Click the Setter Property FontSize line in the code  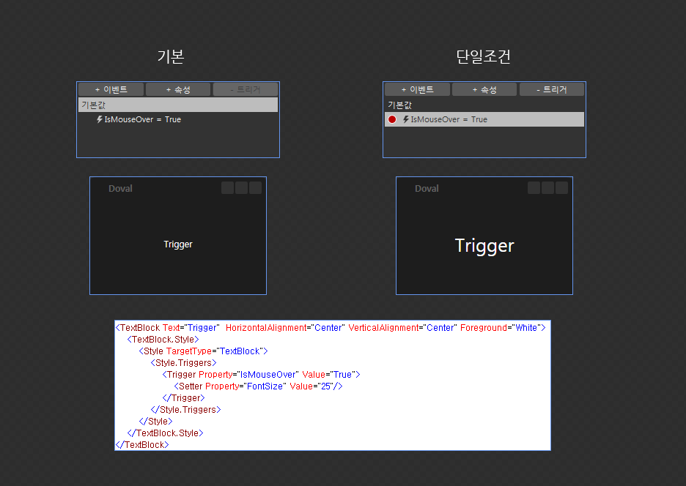258,386
